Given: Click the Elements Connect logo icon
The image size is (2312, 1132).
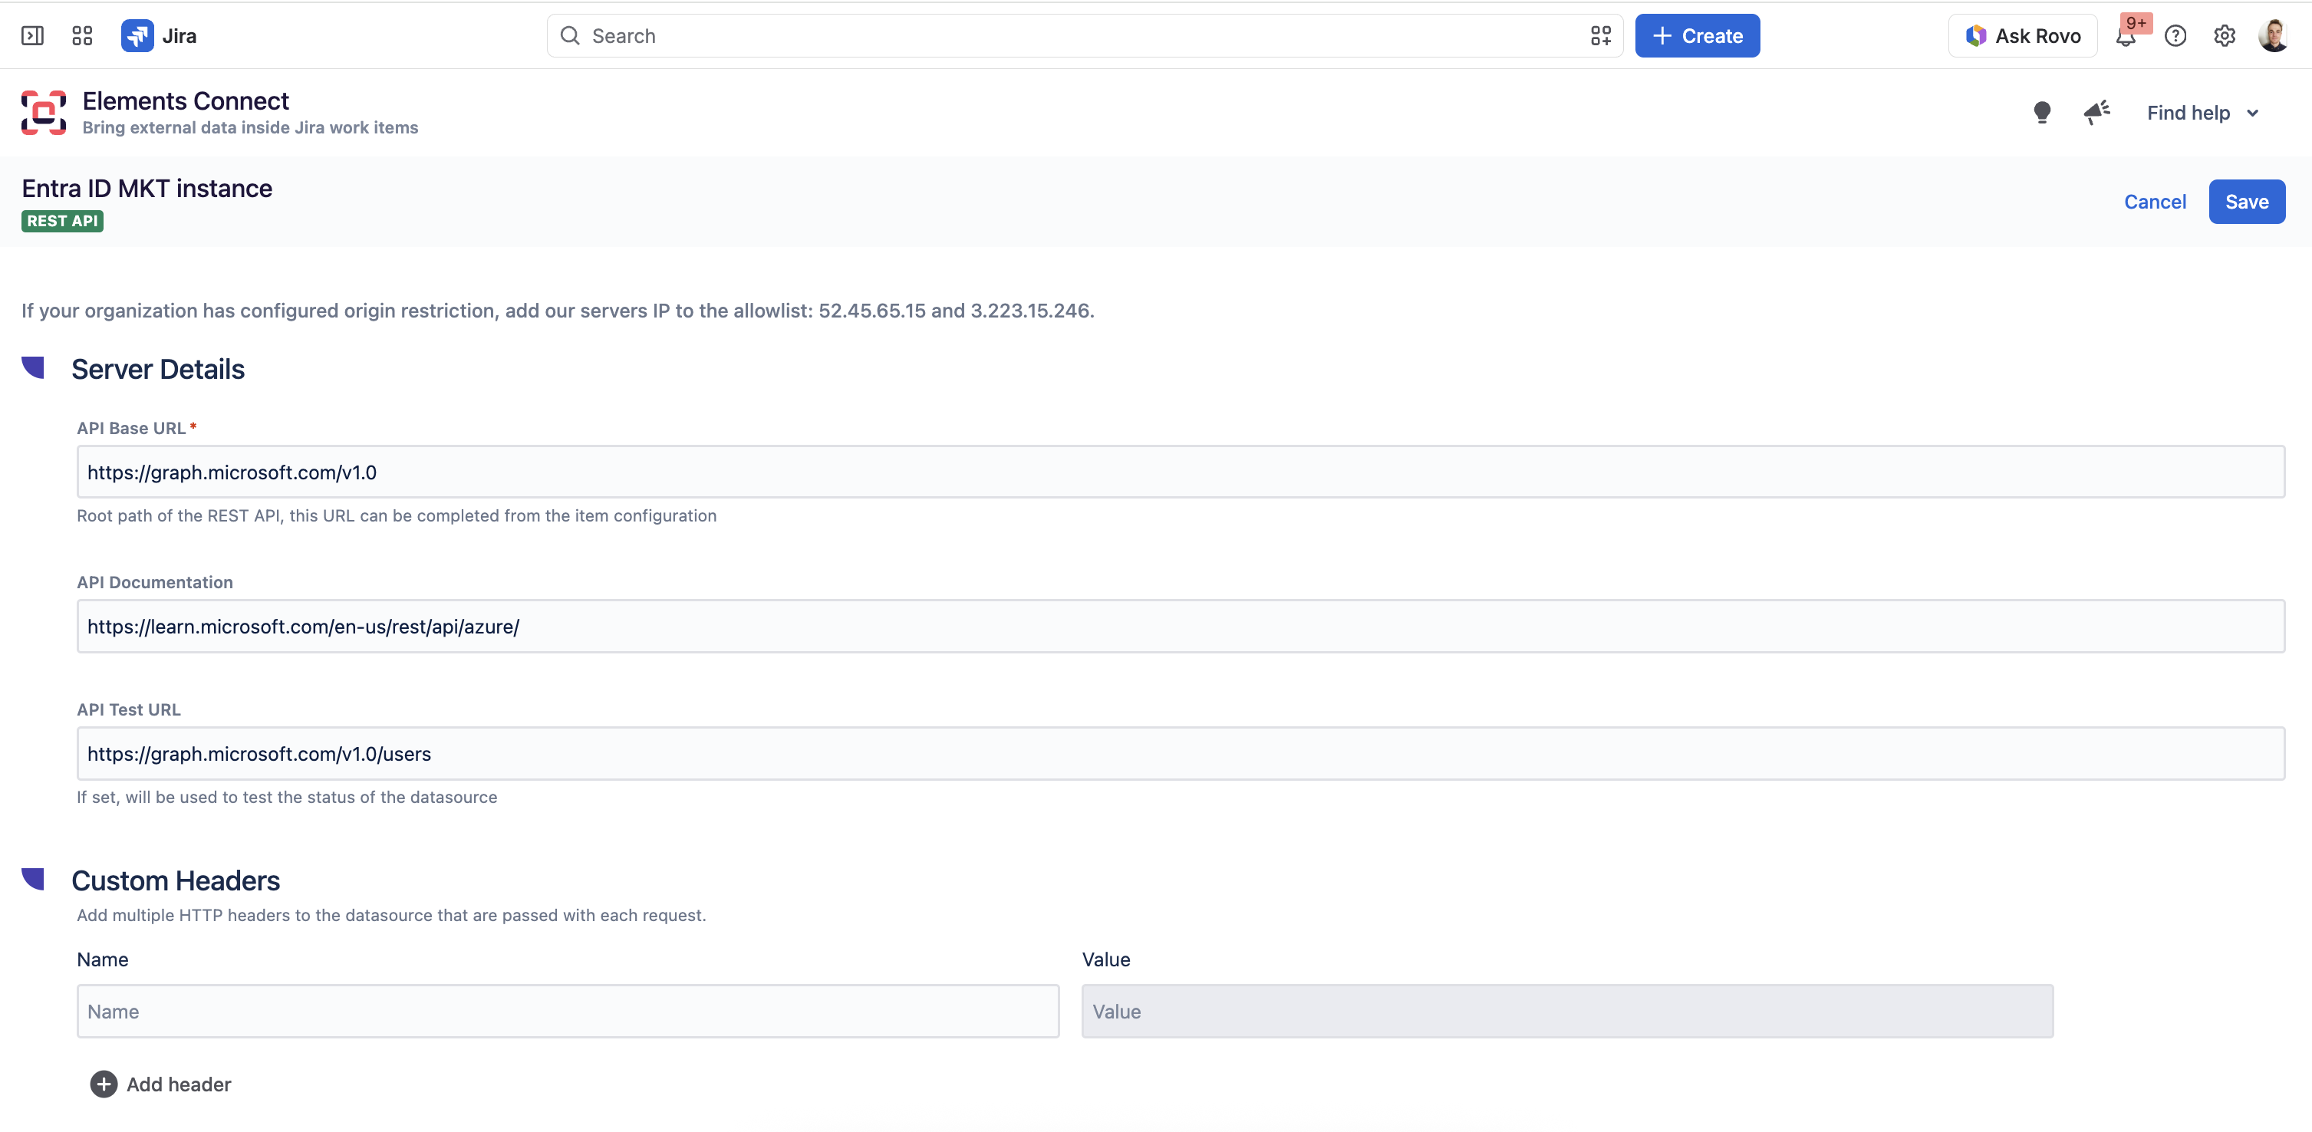Looking at the screenshot, I should tap(43, 113).
